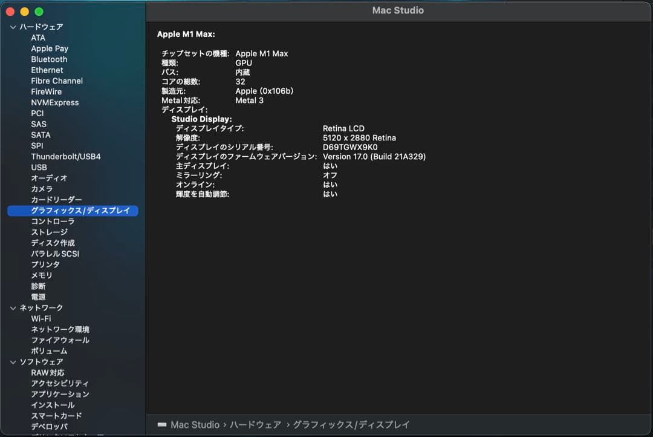Select Bluetooth in the hardware list
Image resolution: width=653 pixels, height=437 pixels.
pyautogui.click(x=49, y=59)
